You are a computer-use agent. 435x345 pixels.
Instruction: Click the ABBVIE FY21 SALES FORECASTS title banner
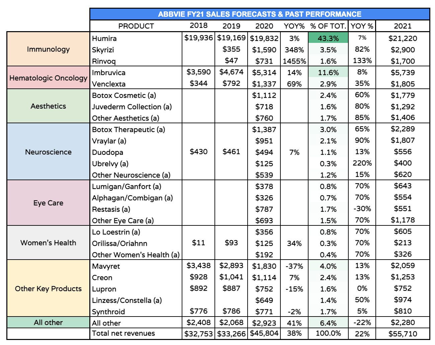(260, 14)
